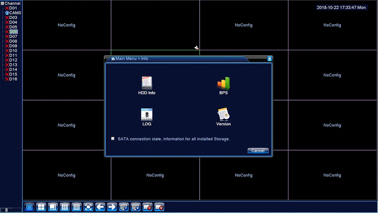Click the full-screen toggle icon
Screen dimensions: 378x217
pos(88,207)
